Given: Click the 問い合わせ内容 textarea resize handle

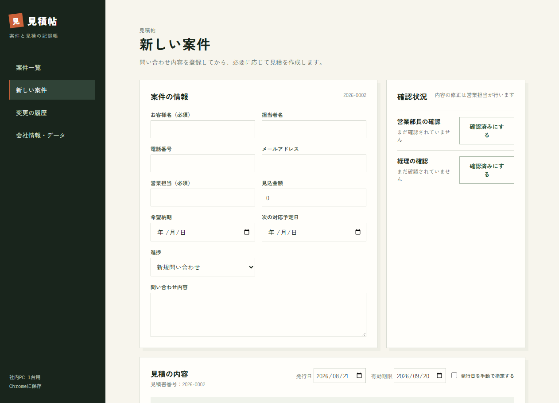Looking at the screenshot, I should click(363, 334).
